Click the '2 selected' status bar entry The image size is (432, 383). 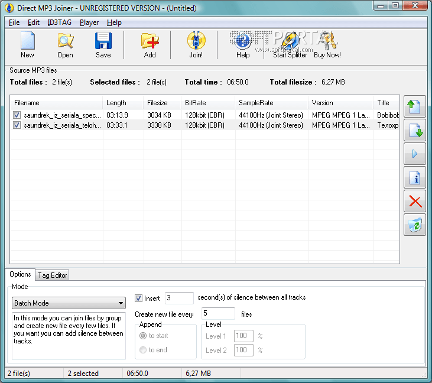coord(83,374)
